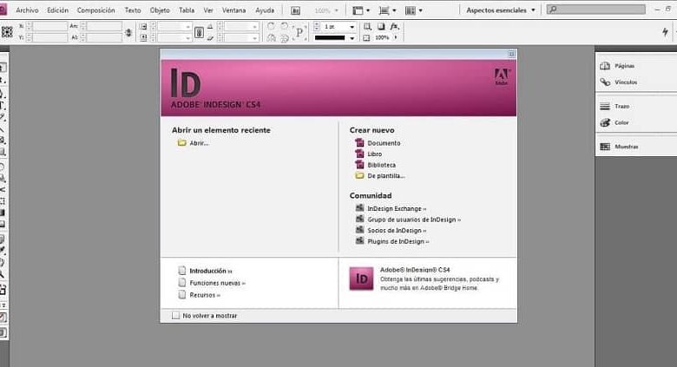Open the Ver menu
The height and width of the screenshot is (367, 677).
pos(208,10)
